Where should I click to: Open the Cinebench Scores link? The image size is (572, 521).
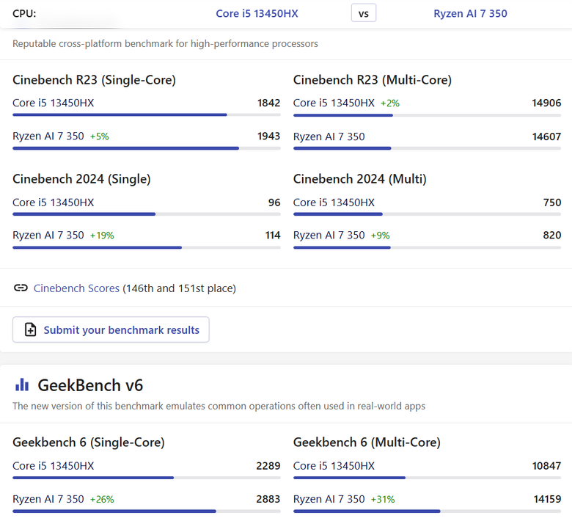pyautogui.click(x=76, y=288)
